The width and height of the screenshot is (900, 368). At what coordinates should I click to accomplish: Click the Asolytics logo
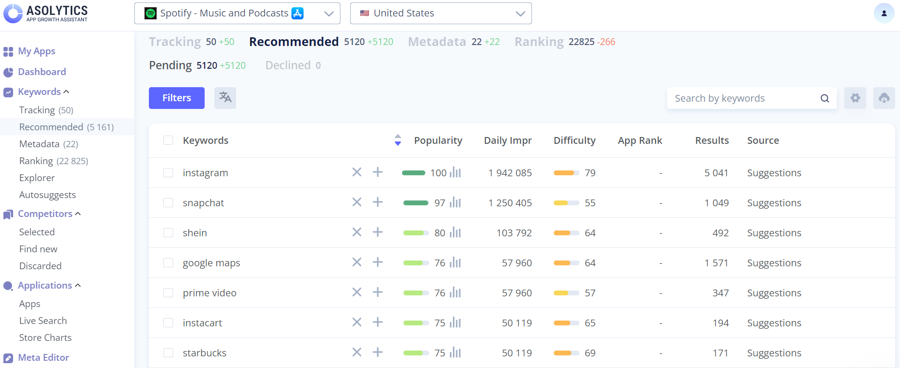(46, 13)
